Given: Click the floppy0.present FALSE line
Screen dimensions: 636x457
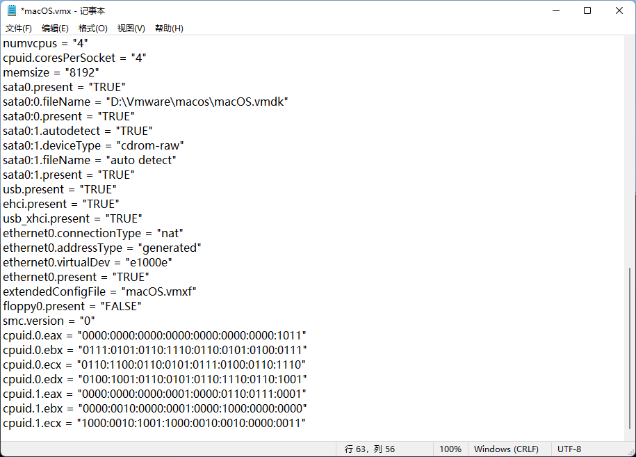Looking at the screenshot, I should point(72,307).
